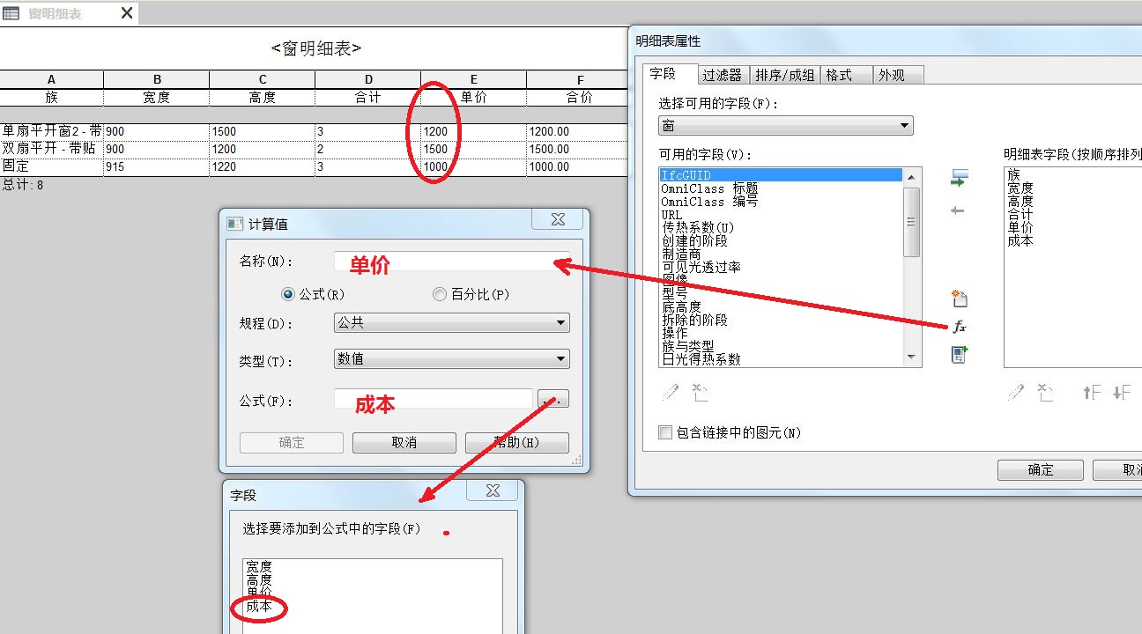Screen dimensions: 1142x634
Task: Select 制造商 in available fields list
Action: pyautogui.click(x=682, y=254)
